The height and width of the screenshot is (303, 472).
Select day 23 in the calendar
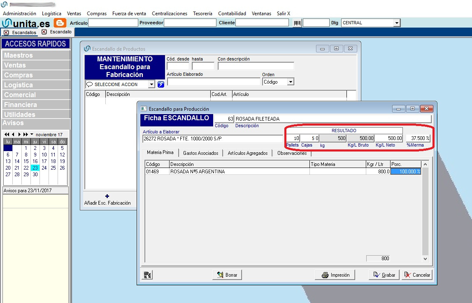[x=35, y=168]
